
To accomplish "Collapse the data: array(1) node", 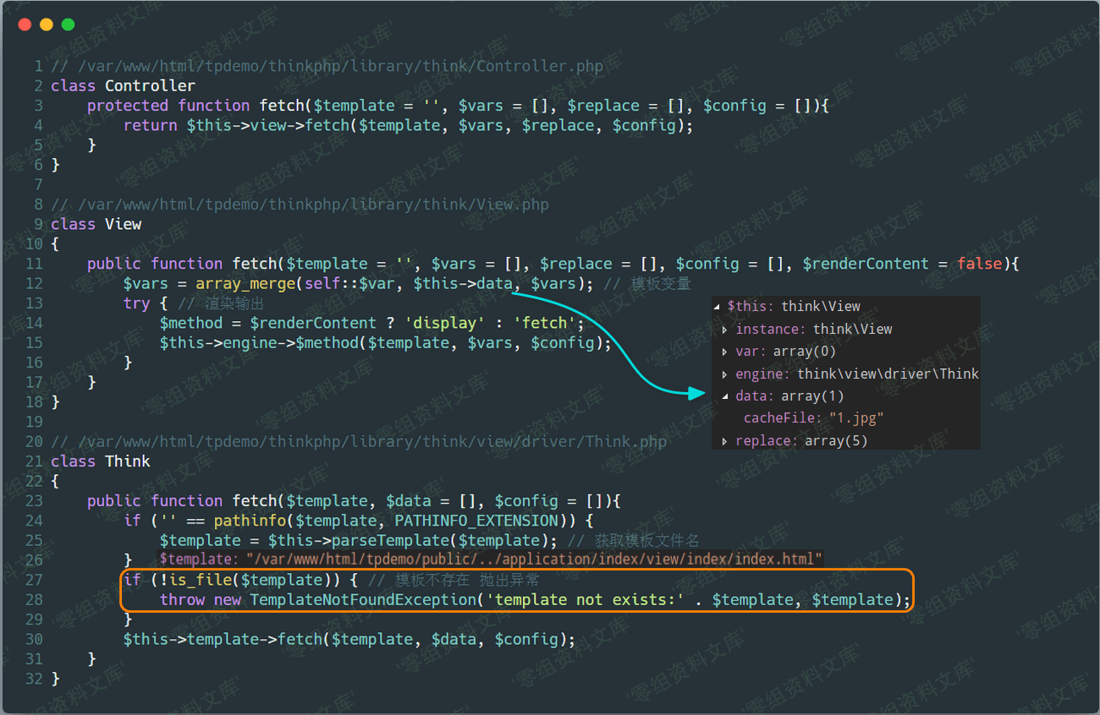I will click(x=725, y=396).
